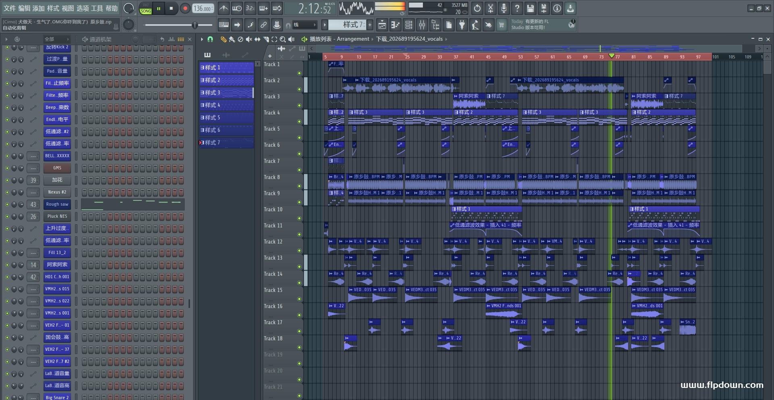Screen dimensions: 774x400
Task: Open the mixer view icon
Action: [422, 25]
